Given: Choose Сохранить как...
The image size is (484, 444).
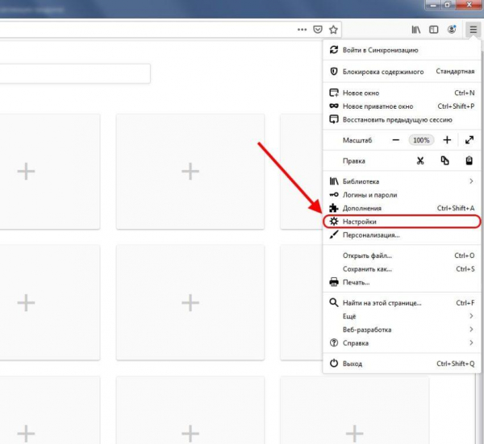Looking at the screenshot, I should (402, 269).
